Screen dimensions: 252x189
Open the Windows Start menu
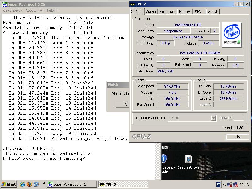tap(9, 184)
